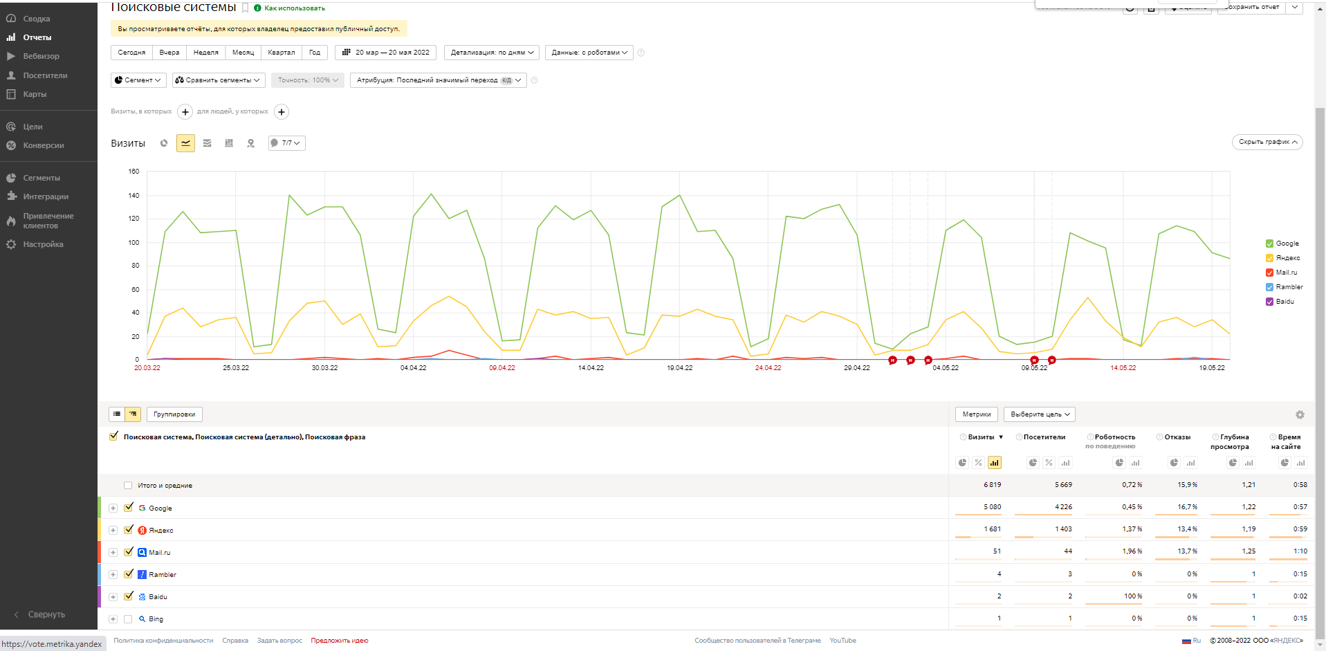
Task: Open Детализация: по дням dropdown
Action: 492,53
